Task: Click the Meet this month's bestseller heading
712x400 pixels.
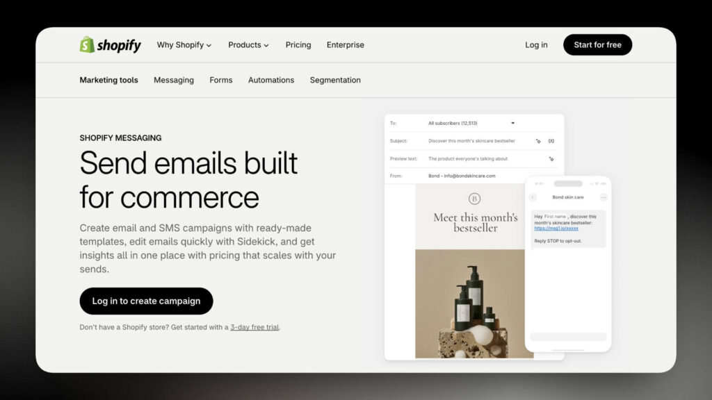Action: (476, 223)
